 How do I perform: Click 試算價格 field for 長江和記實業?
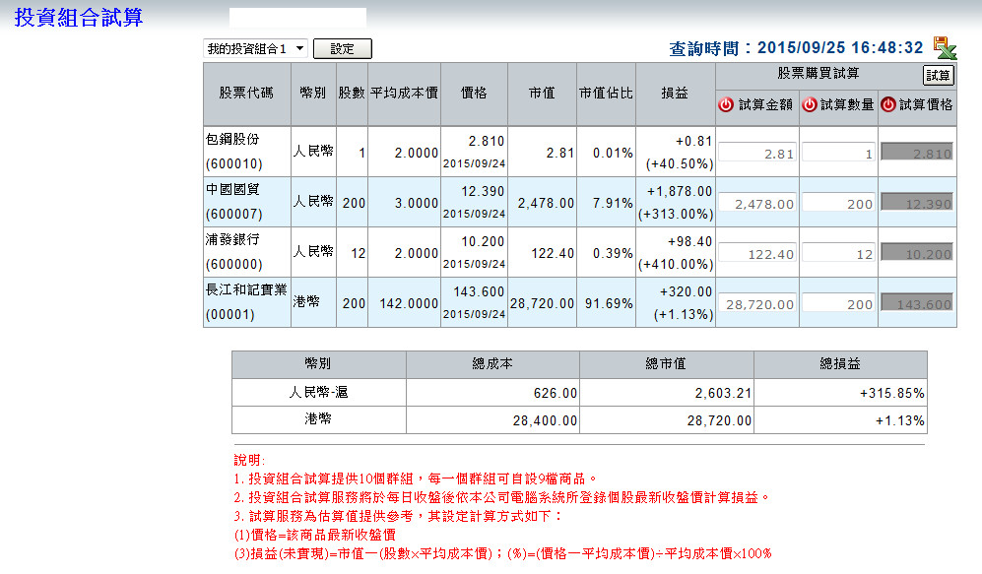916,304
